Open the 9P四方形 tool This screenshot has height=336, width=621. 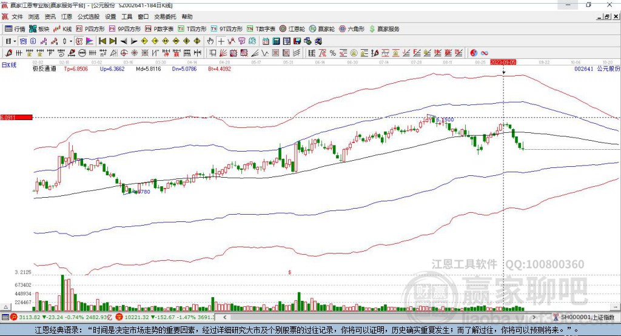pyautogui.click(x=125, y=29)
